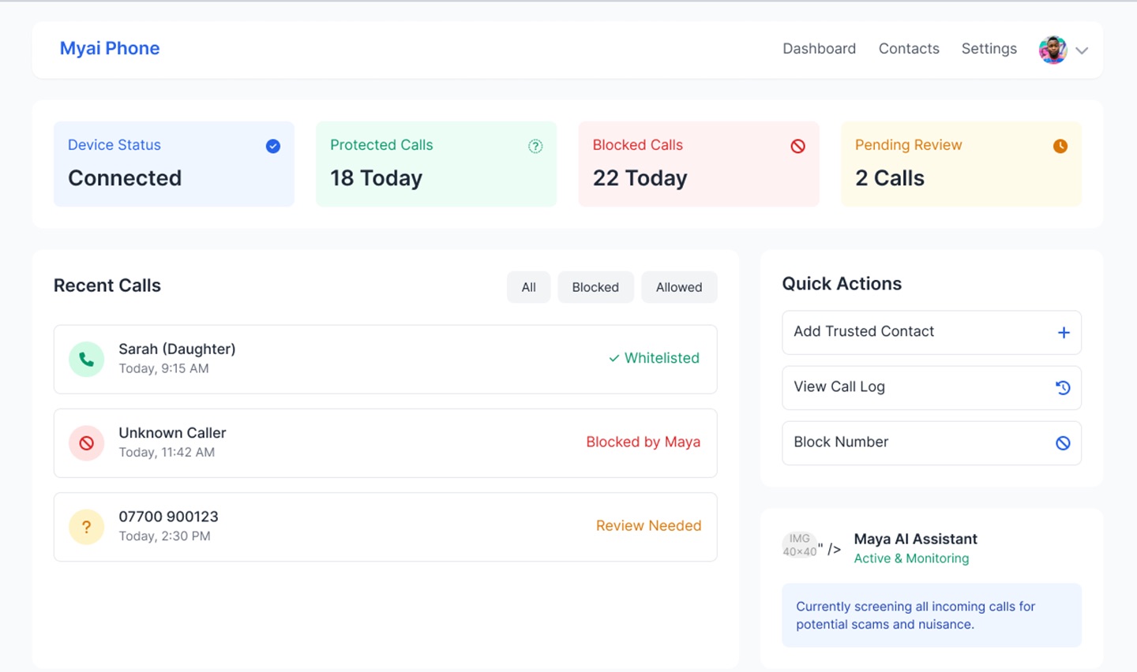This screenshot has width=1137, height=672.
Task: Expand the profile dropdown chevron
Action: [x=1082, y=50]
